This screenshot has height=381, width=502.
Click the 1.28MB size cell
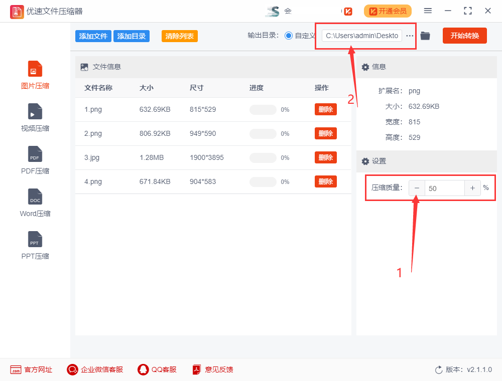pyautogui.click(x=152, y=157)
